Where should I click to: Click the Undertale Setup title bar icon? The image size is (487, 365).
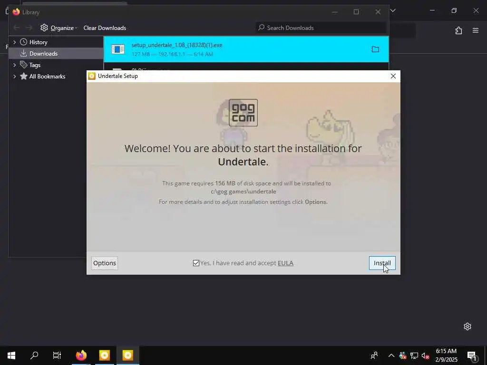point(92,76)
